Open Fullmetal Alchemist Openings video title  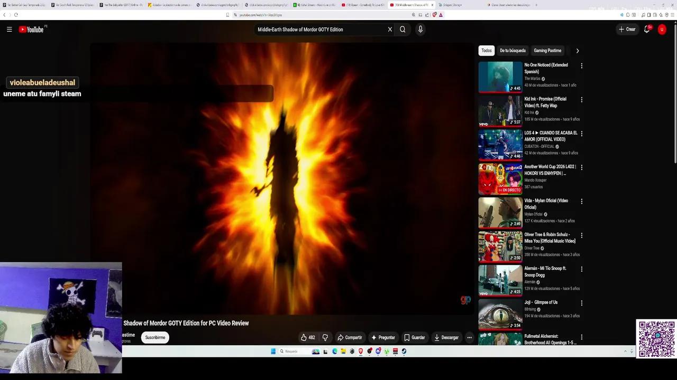(x=550, y=339)
